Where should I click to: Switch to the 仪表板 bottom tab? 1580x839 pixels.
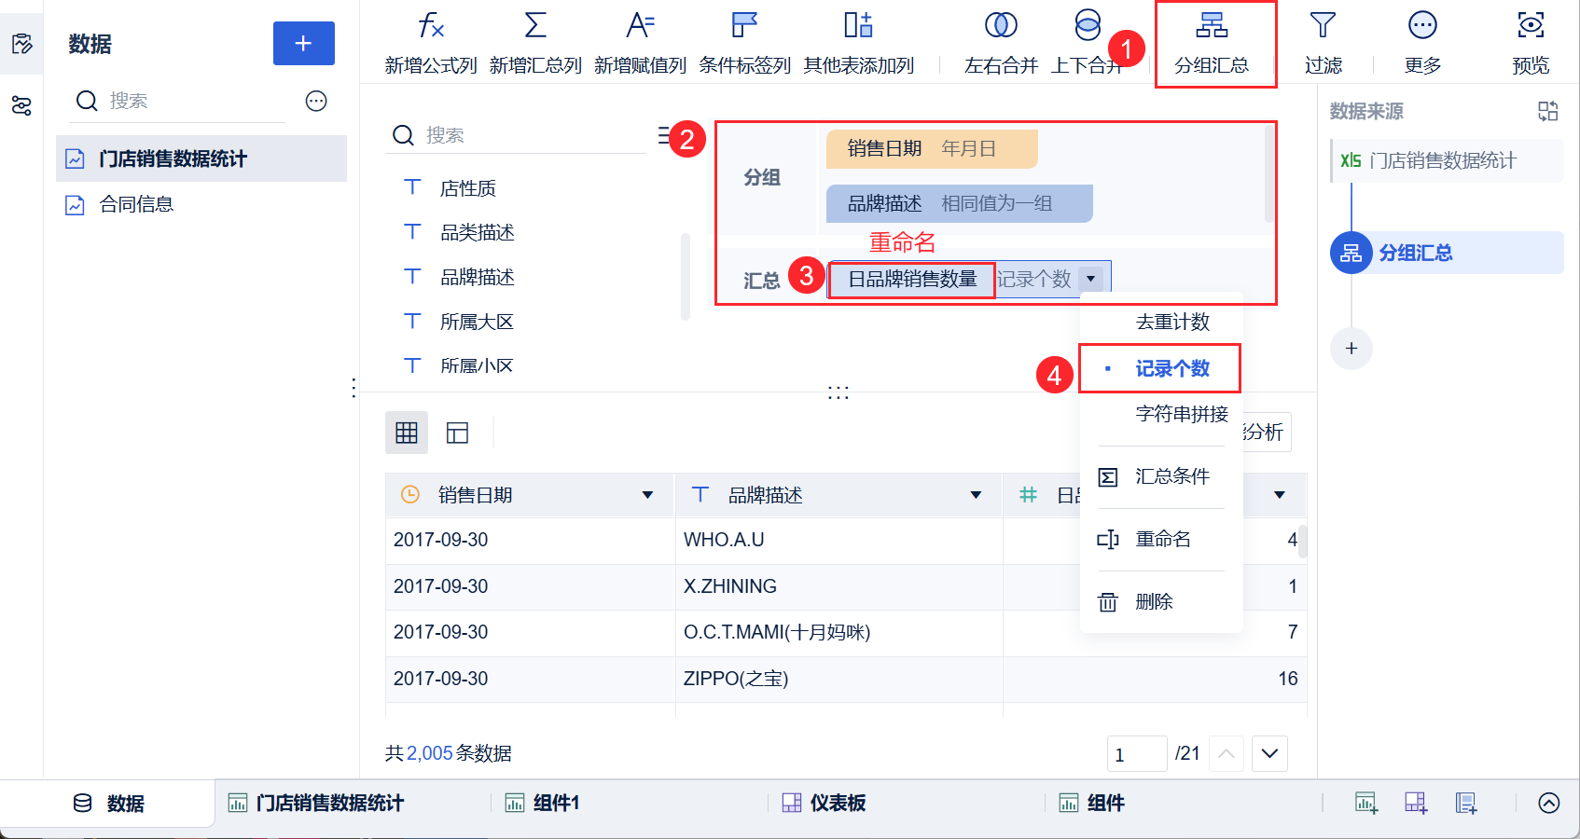[x=825, y=804]
